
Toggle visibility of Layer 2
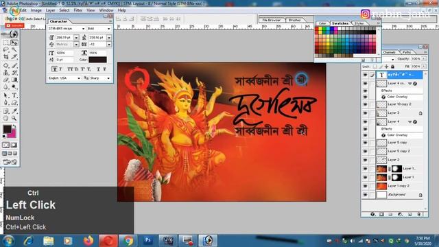pyautogui.click(x=365, y=160)
